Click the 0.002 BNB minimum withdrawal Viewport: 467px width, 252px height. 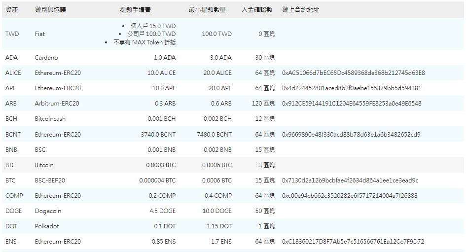217,150
